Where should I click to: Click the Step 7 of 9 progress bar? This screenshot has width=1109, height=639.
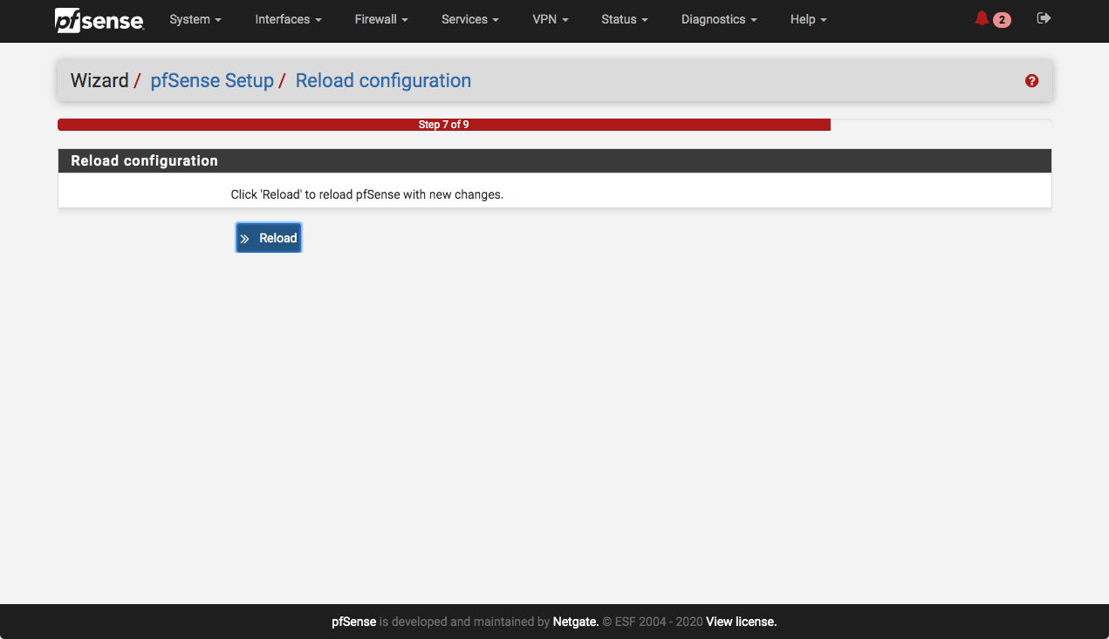[444, 125]
